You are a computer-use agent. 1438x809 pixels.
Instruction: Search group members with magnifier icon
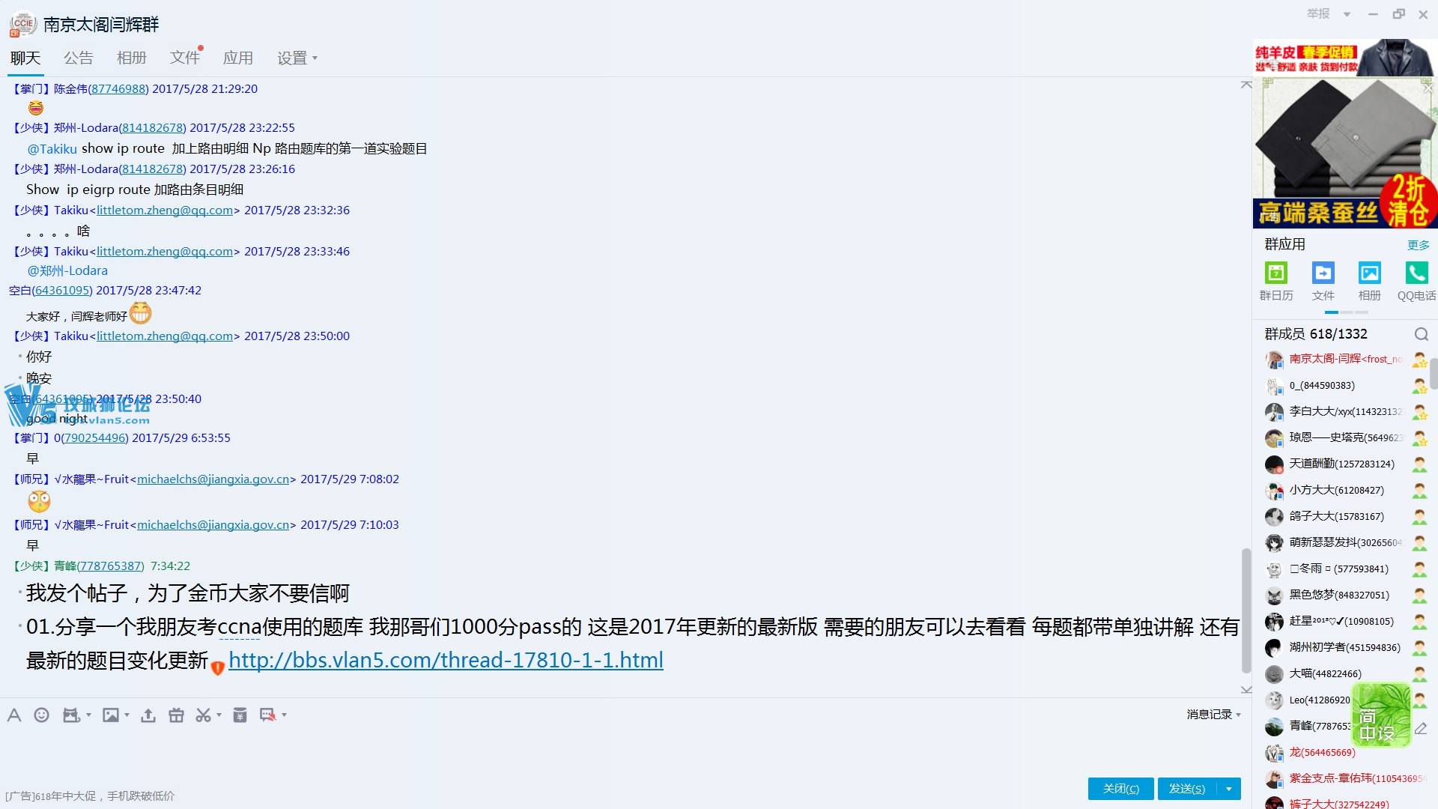click(x=1421, y=334)
